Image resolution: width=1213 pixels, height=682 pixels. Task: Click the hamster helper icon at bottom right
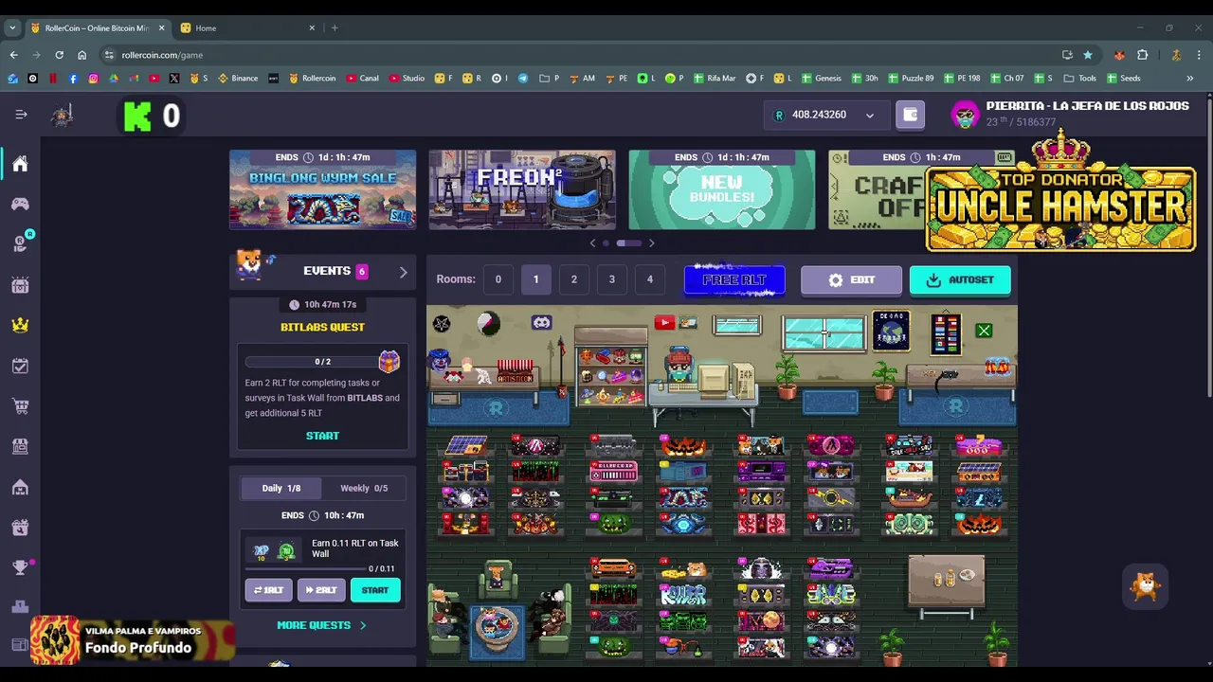pos(1145,586)
